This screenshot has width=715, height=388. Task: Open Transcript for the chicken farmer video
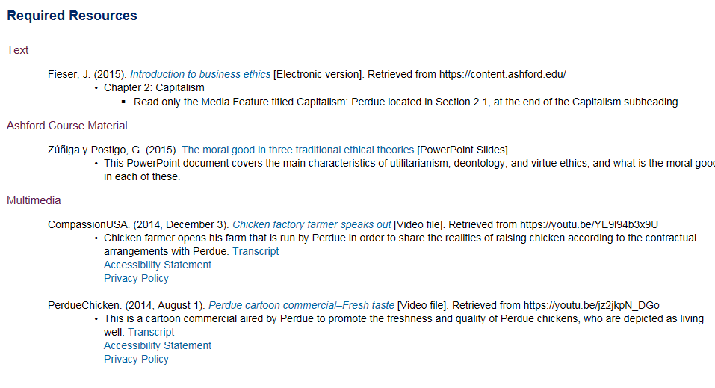click(256, 251)
